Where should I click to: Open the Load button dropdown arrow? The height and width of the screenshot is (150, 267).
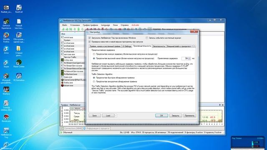116,116
